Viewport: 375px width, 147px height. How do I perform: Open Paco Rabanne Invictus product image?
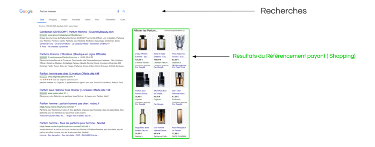(x=179, y=43)
